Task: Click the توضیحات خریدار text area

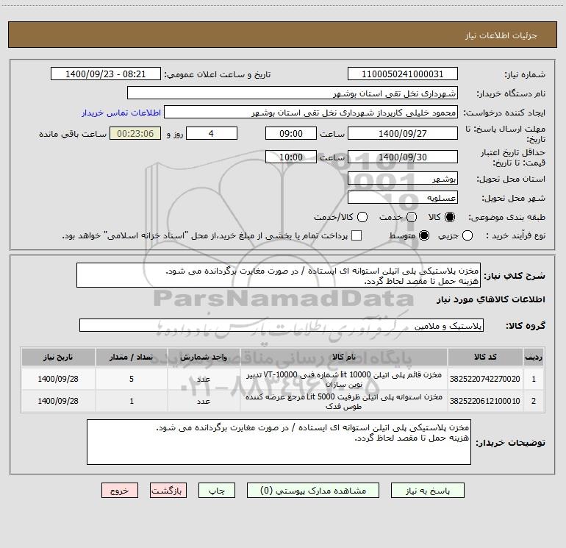Action: tap(279, 442)
